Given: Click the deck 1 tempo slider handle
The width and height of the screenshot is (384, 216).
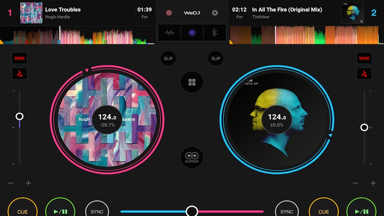Looking at the screenshot, I should pyautogui.click(x=20, y=116).
